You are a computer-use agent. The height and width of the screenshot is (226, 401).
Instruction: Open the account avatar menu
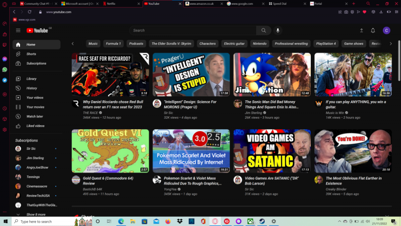pyautogui.click(x=387, y=31)
